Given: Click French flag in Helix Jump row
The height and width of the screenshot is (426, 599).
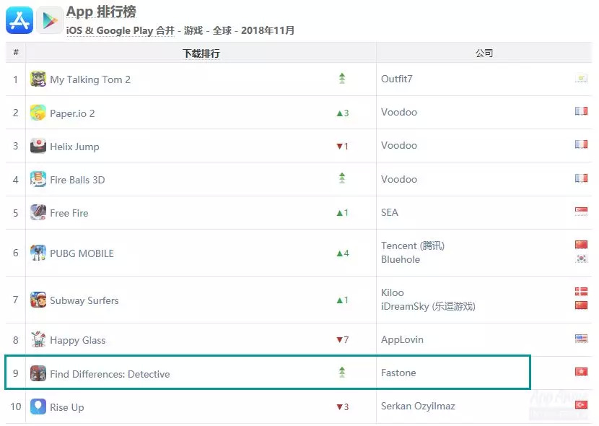Looking at the screenshot, I should click(581, 144).
